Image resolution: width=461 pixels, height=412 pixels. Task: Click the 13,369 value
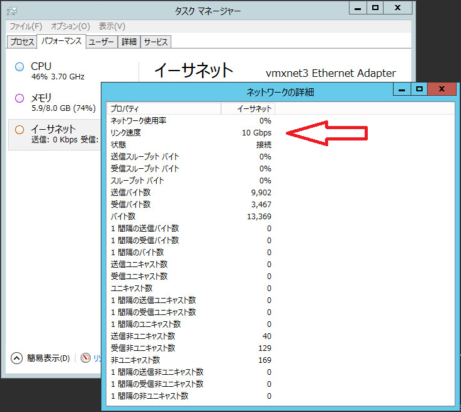259,217
